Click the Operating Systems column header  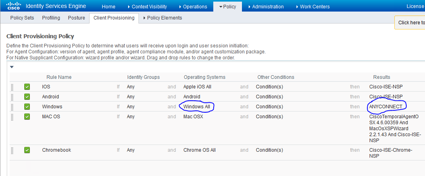click(x=205, y=77)
